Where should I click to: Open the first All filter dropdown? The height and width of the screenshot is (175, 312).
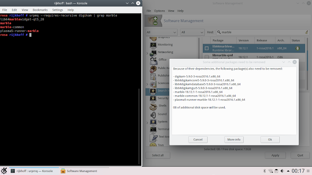click(161, 32)
